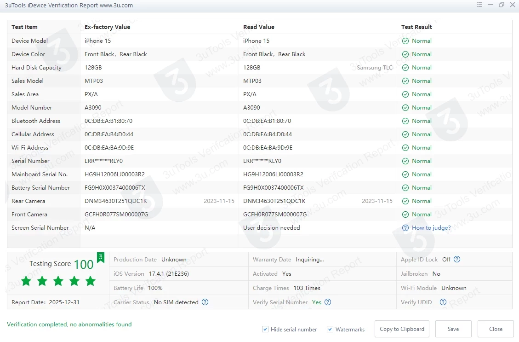This screenshot has height=342, width=519.
Task: Select the Battery Serial Number row
Action: [41, 188]
